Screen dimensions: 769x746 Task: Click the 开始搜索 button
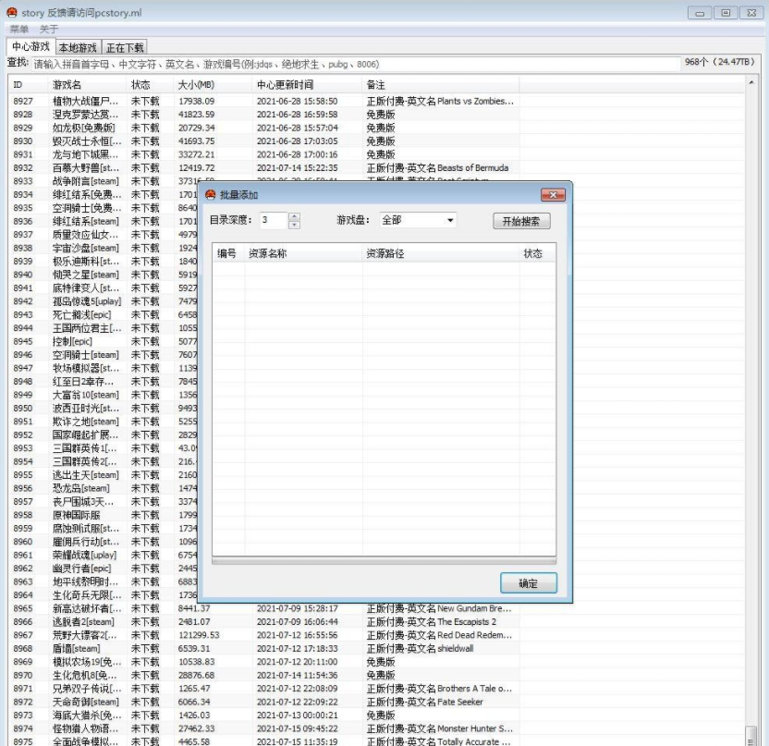521,222
